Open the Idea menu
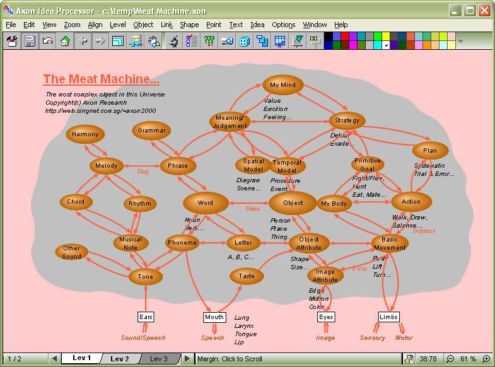The width and height of the screenshot is (495, 367). point(257,25)
